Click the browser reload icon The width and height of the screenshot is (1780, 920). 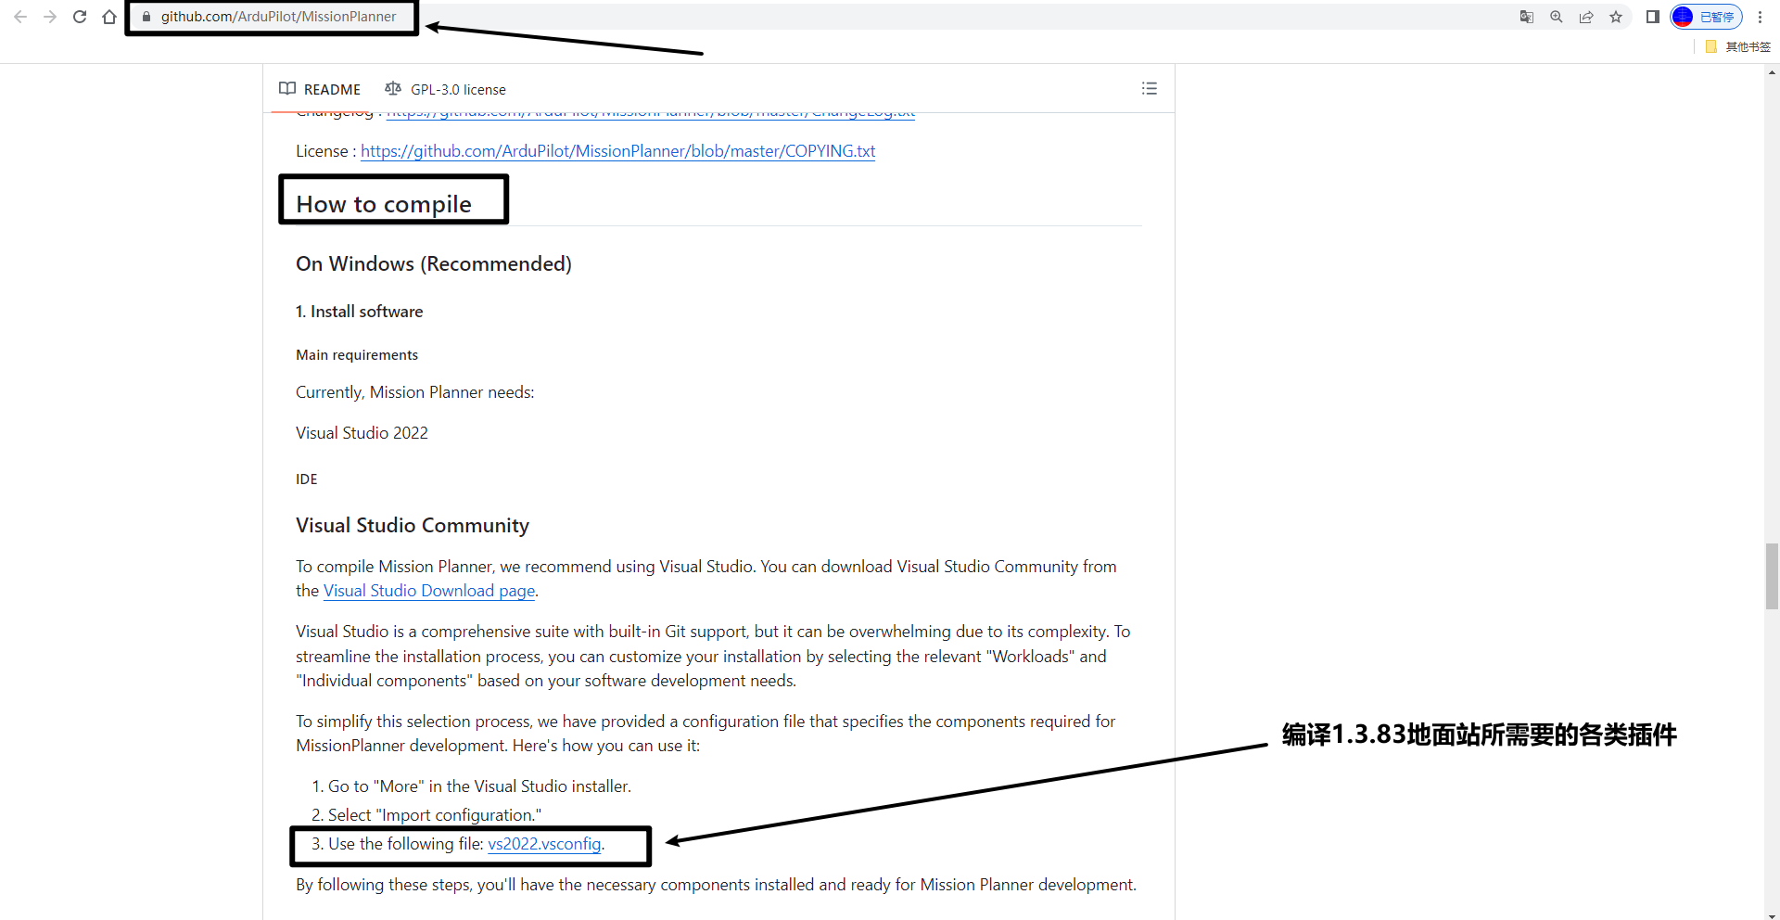tap(80, 17)
